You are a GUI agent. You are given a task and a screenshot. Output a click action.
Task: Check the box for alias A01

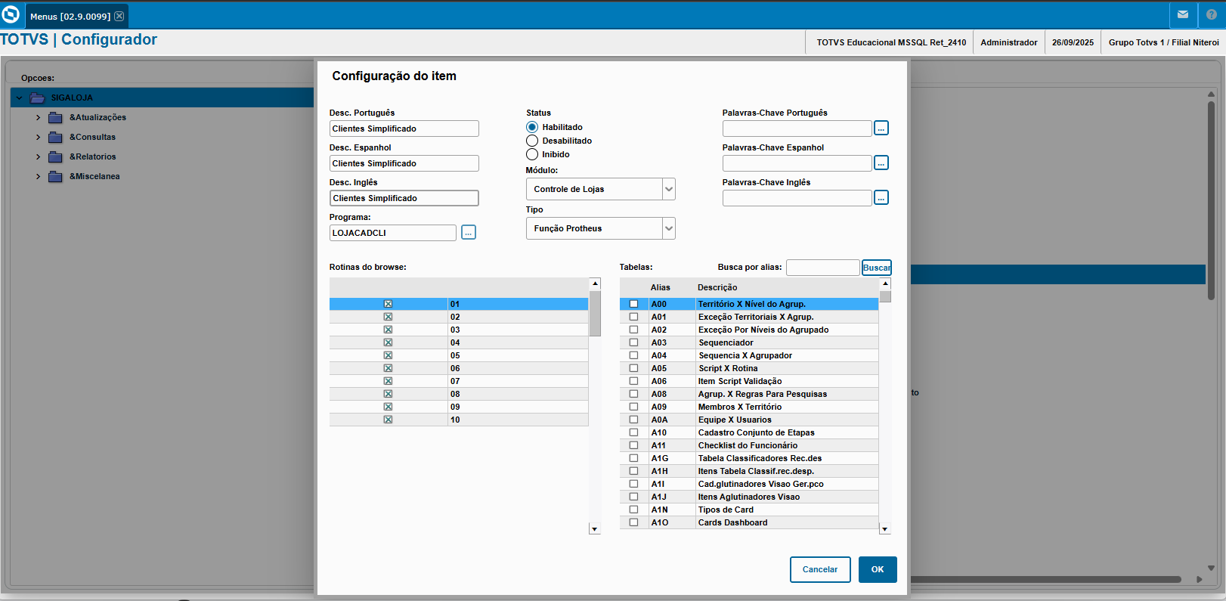point(634,318)
